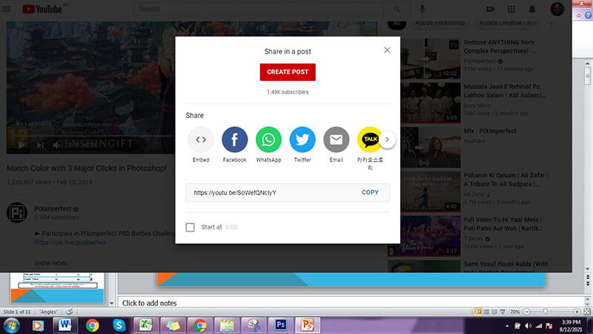Open "Mustafa Jaan E Rehmat Pe" video
The image size is (593, 334).
point(504,91)
